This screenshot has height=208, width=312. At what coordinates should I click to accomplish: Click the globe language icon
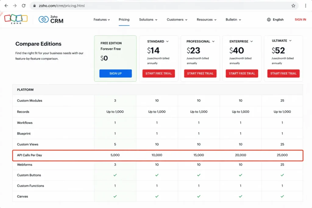[269, 19]
